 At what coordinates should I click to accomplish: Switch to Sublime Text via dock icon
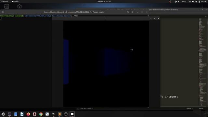[x=60, y=114]
